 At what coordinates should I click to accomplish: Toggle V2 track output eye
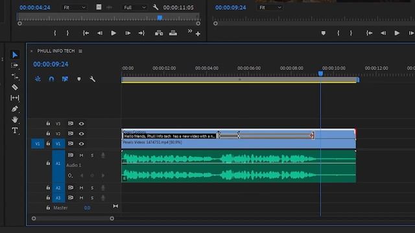click(81, 134)
